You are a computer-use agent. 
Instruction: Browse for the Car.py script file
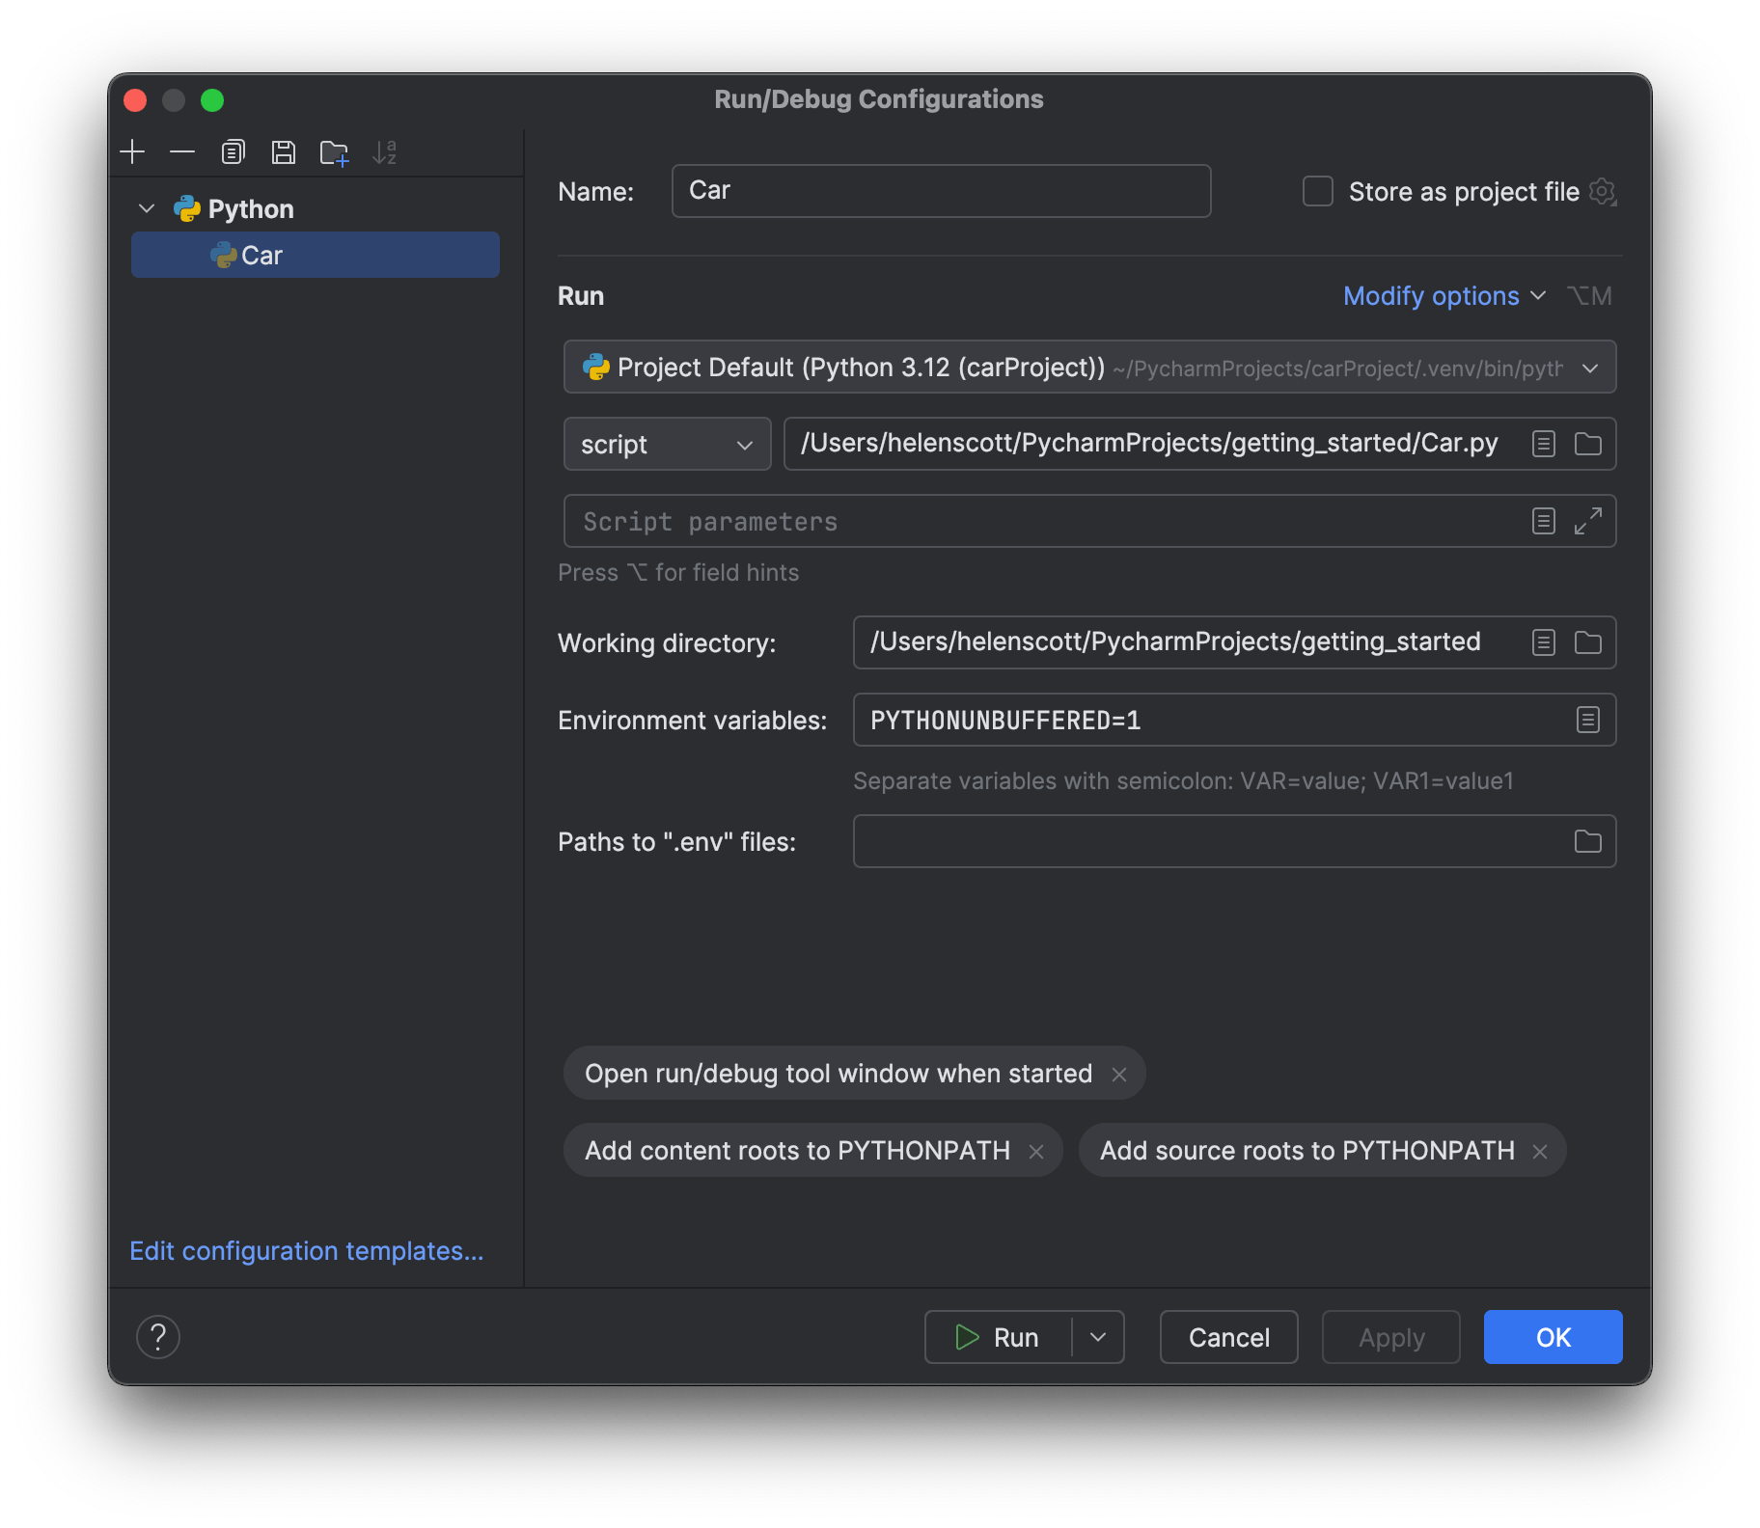coord(1587,444)
